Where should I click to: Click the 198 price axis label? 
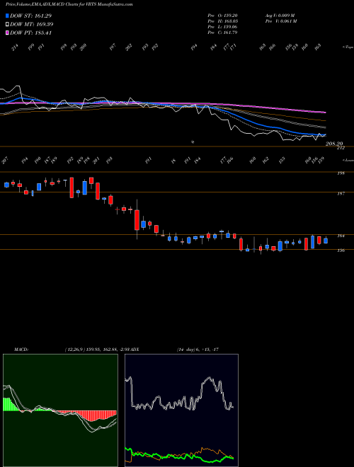pyautogui.click(x=341, y=173)
